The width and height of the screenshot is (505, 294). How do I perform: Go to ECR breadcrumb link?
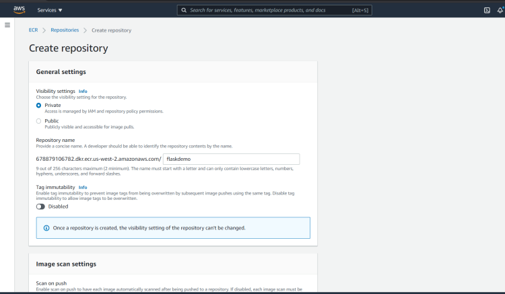click(33, 30)
